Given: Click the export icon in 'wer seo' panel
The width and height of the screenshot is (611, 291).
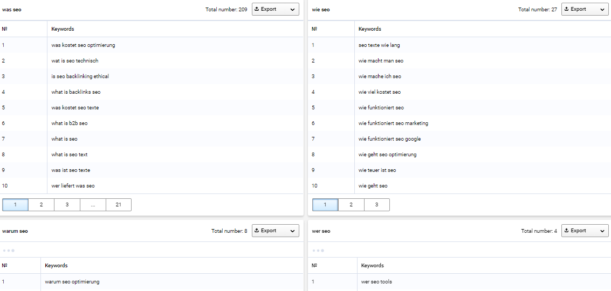Looking at the screenshot, I should (566, 231).
